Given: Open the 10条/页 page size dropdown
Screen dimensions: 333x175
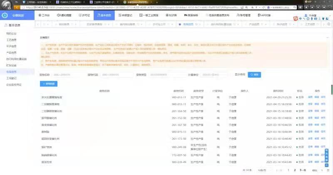Looking at the screenshot, I should (262, 170).
